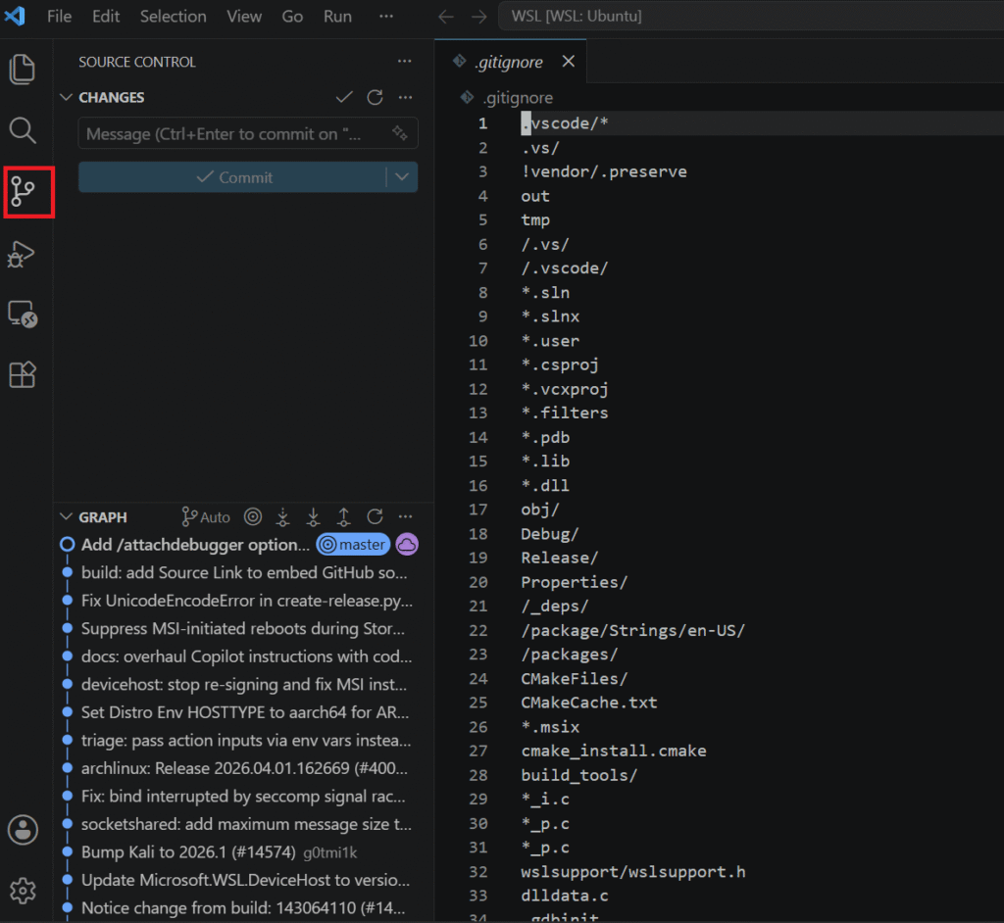
Task: Click line number 27 in gutter
Action: coord(478,751)
